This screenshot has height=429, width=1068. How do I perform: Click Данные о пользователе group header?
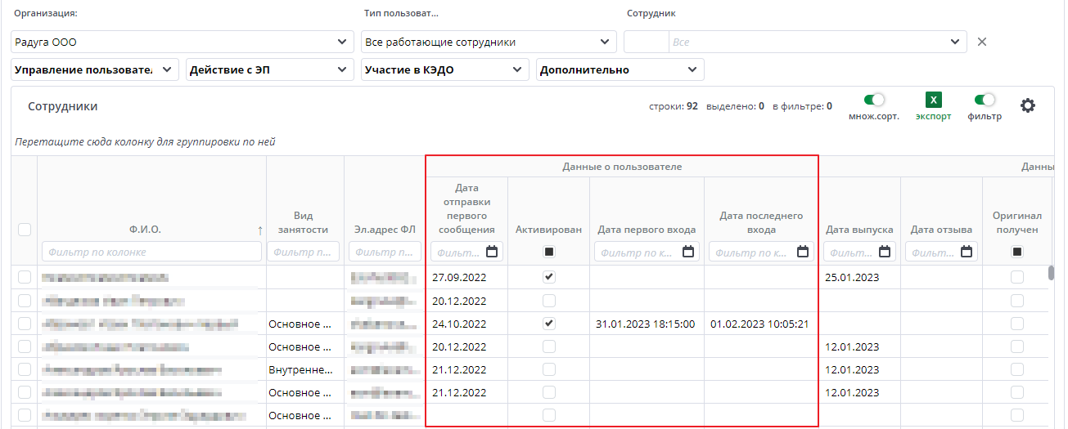622,167
